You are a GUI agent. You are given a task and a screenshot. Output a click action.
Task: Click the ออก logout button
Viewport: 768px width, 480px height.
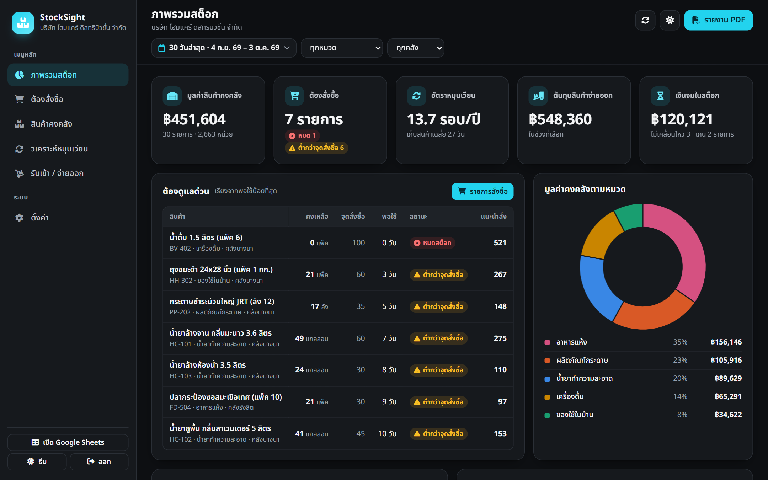coord(99,462)
